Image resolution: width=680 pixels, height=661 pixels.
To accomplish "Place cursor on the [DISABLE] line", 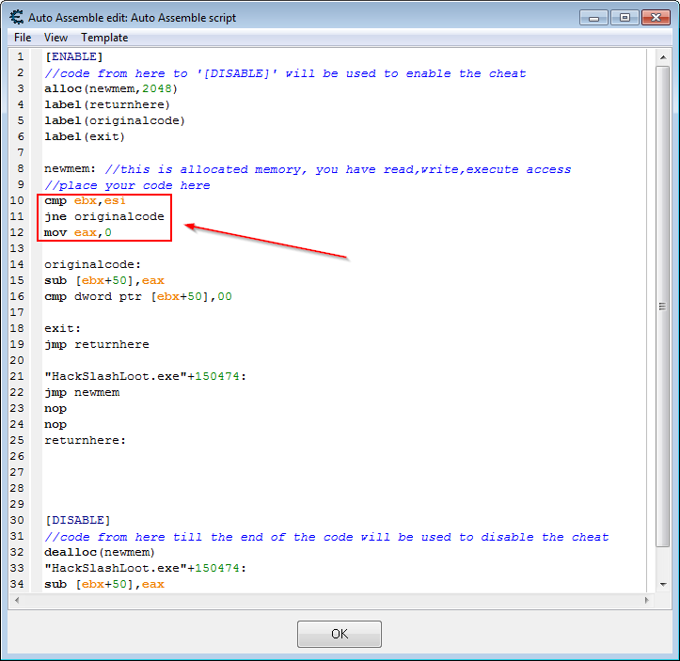I will (x=78, y=520).
